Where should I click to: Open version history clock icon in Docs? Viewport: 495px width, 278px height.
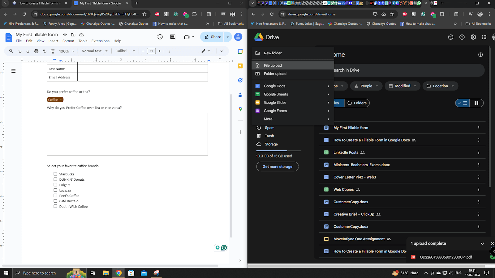click(160, 37)
